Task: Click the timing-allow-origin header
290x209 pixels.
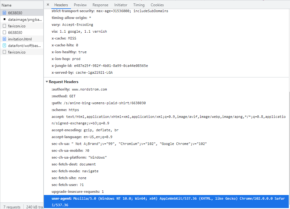Action: [x=71, y=18]
